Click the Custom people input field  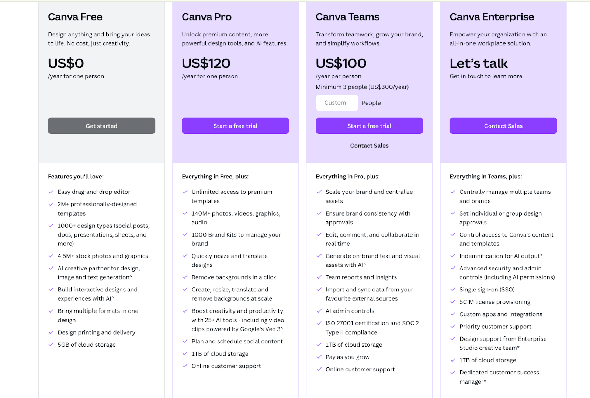337,103
